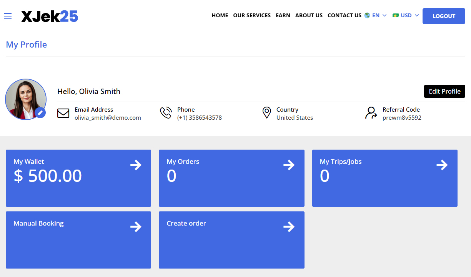Open the OUR SERVICES menu item
This screenshot has width=471, height=277.
[252, 16]
